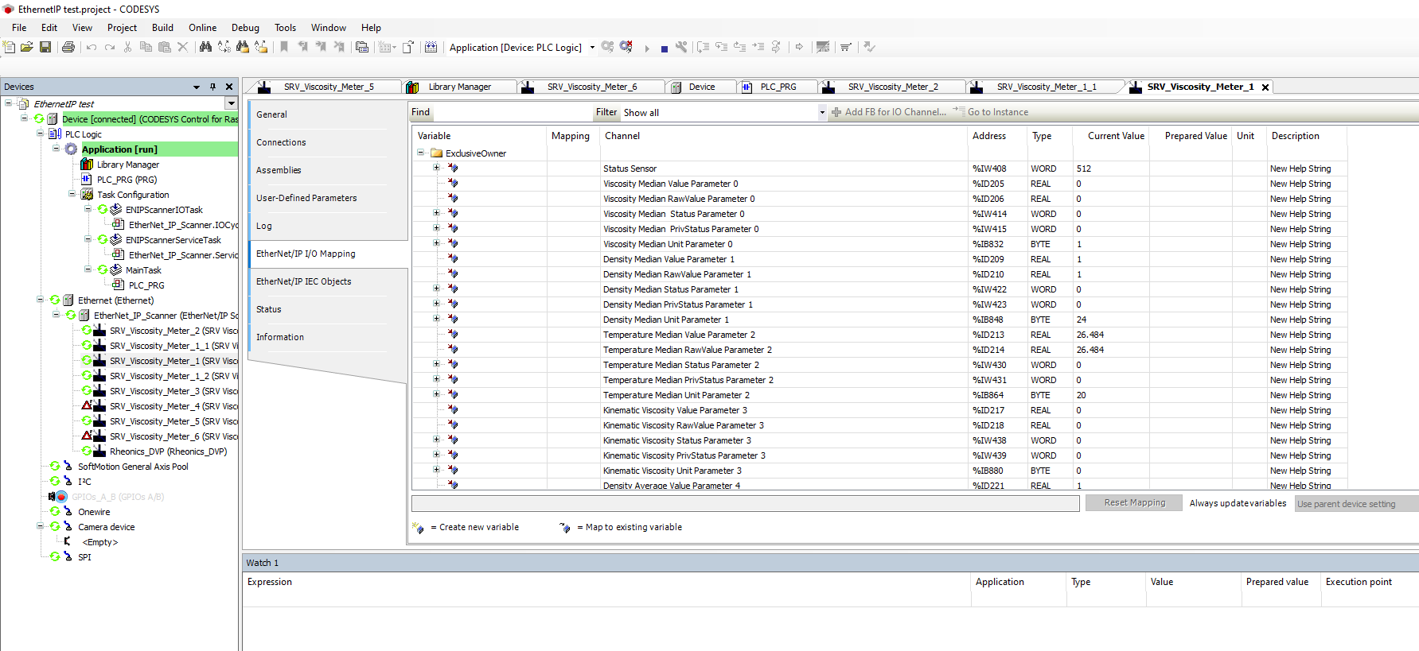Click the Redo toolbar icon
The width and height of the screenshot is (1419, 651).
point(110,47)
